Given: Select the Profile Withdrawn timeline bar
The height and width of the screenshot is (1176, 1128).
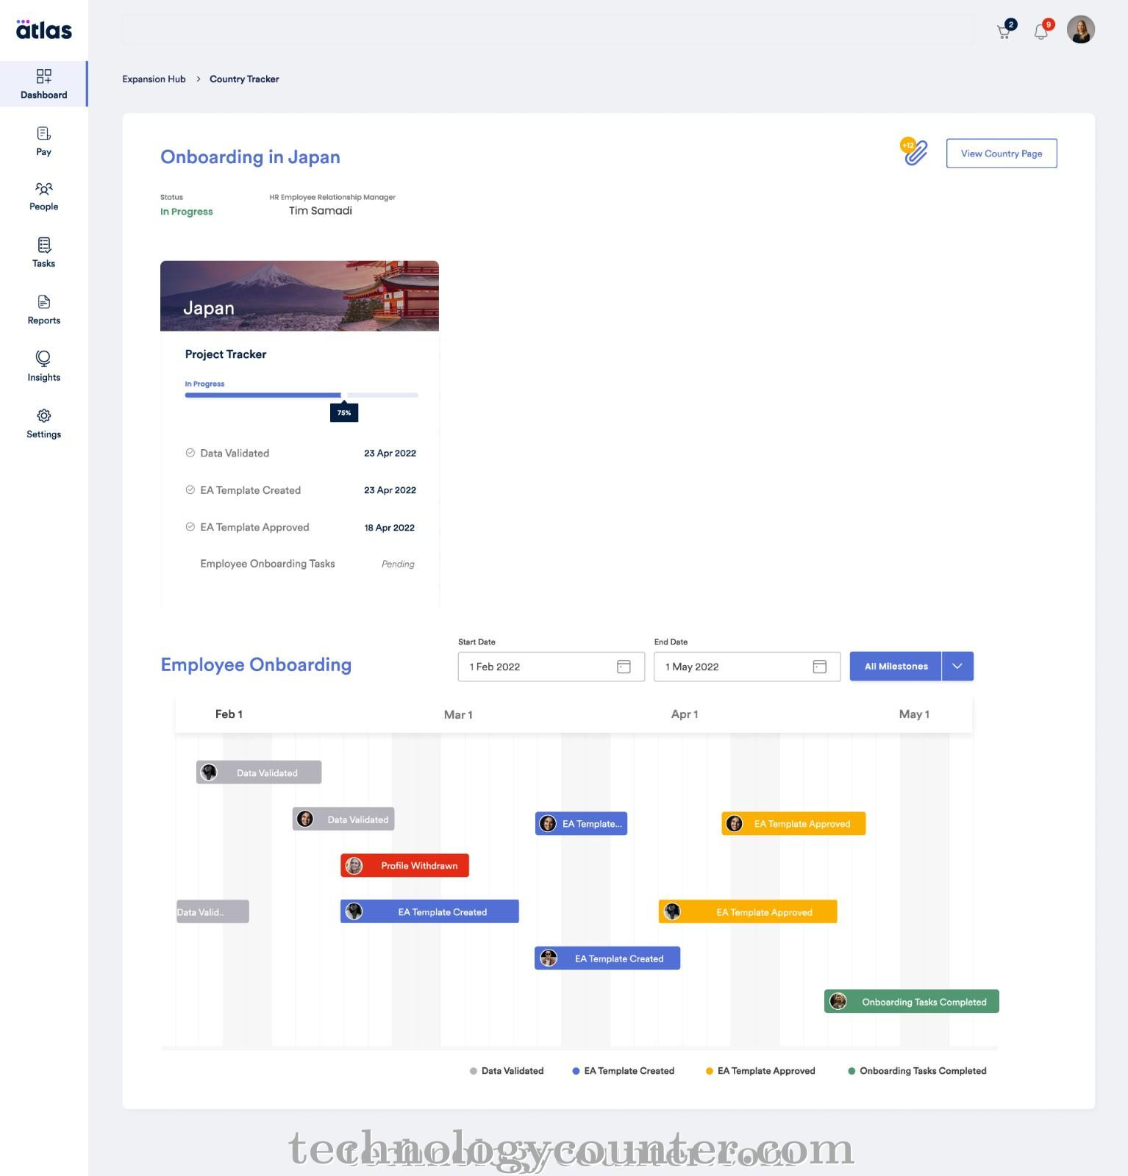Looking at the screenshot, I should pos(404,866).
